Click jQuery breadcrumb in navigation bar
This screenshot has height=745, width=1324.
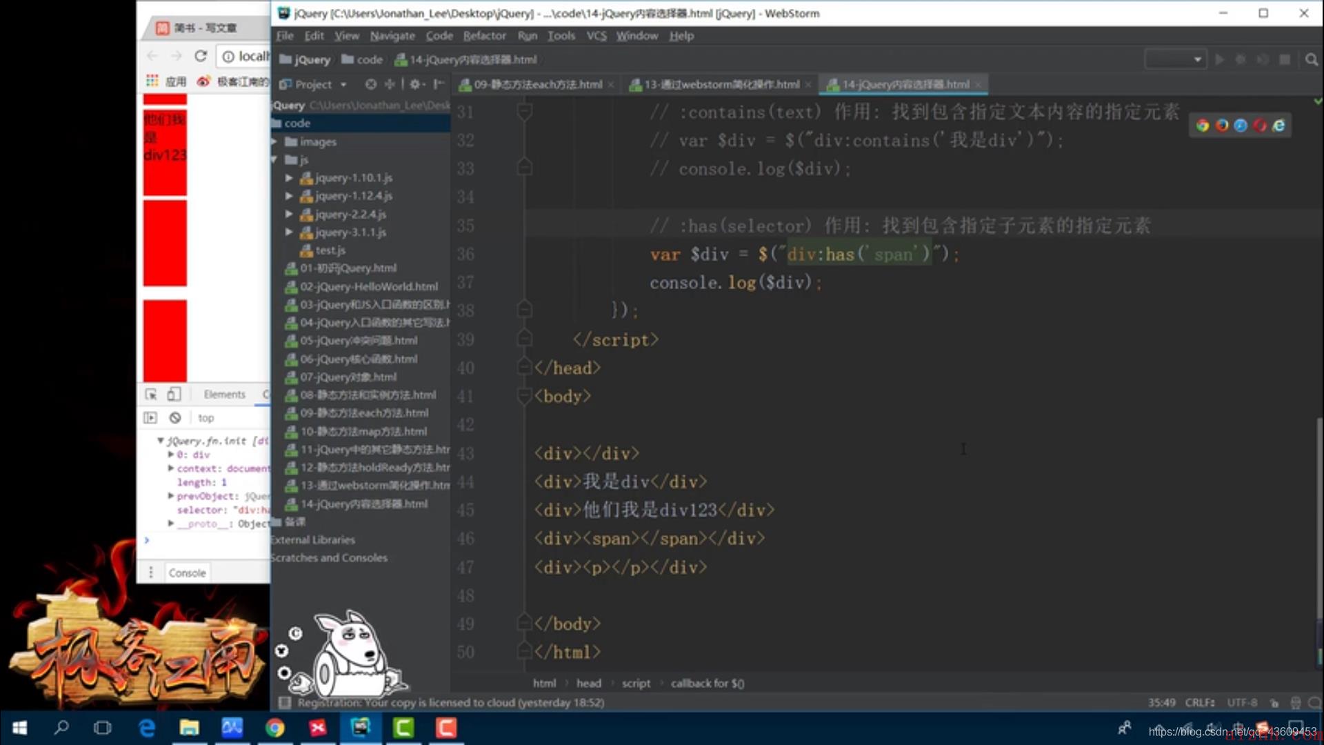click(x=305, y=59)
